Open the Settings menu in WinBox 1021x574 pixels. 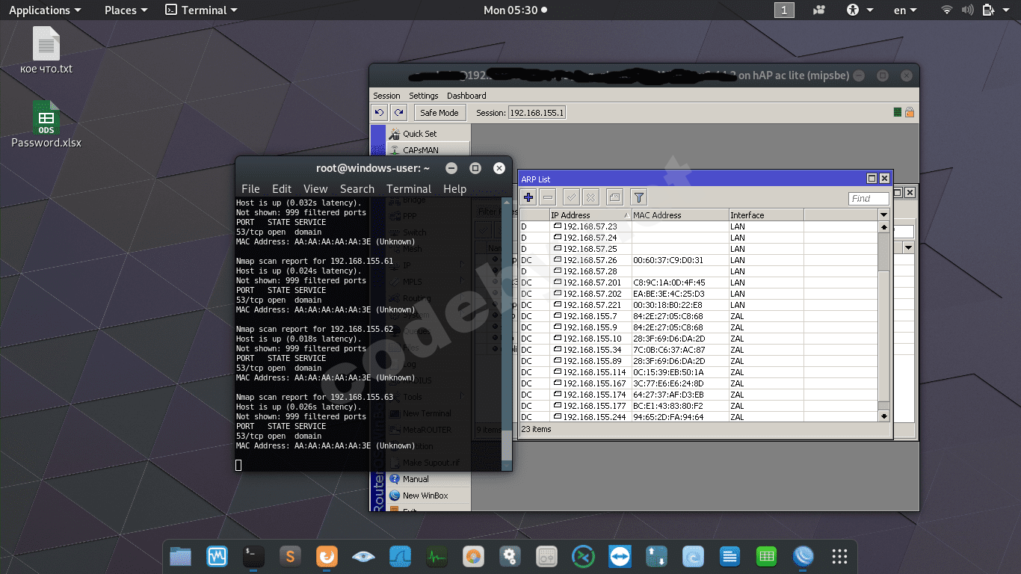pyautogui.click(x=423, y=96)
